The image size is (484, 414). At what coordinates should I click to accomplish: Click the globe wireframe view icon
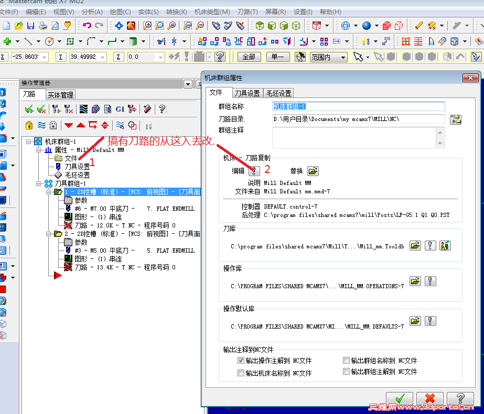point(346,26)
